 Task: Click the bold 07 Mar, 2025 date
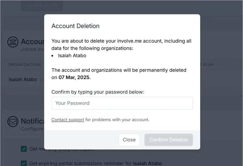pos(74,77)
